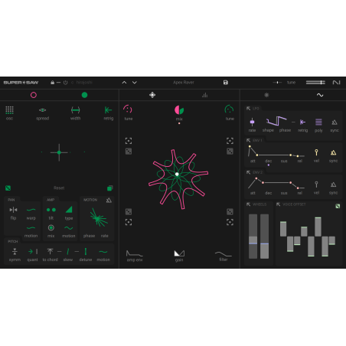The image size is (346, 346).
Task: Open the Apex Raver preset name
Action: (x=184, y=83)
